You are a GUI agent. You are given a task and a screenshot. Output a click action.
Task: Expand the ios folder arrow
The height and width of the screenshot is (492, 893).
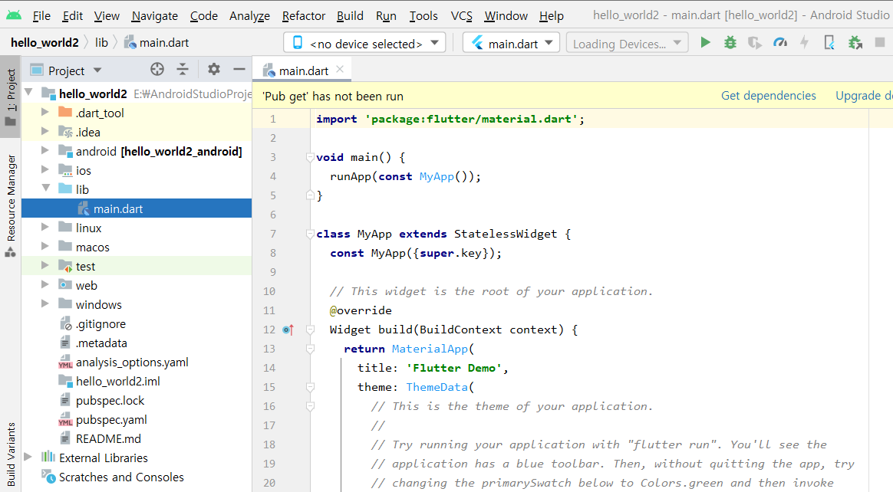pos(45,169)
